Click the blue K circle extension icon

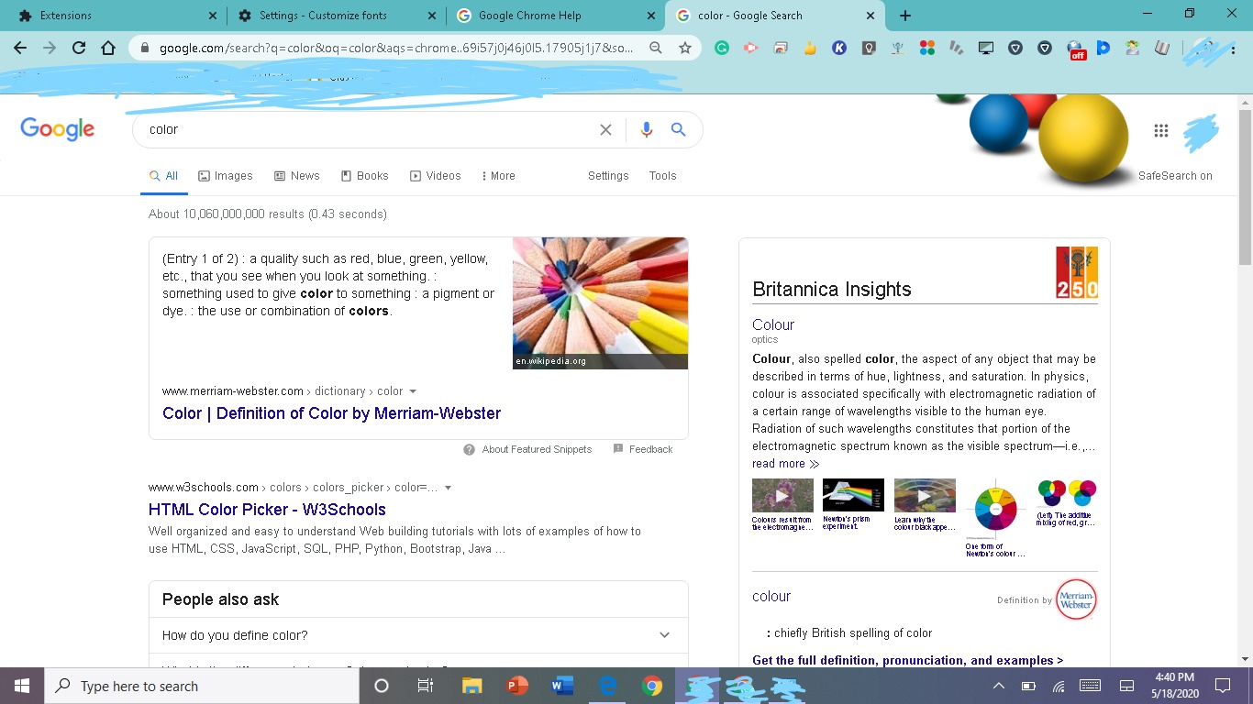(839, 48)
